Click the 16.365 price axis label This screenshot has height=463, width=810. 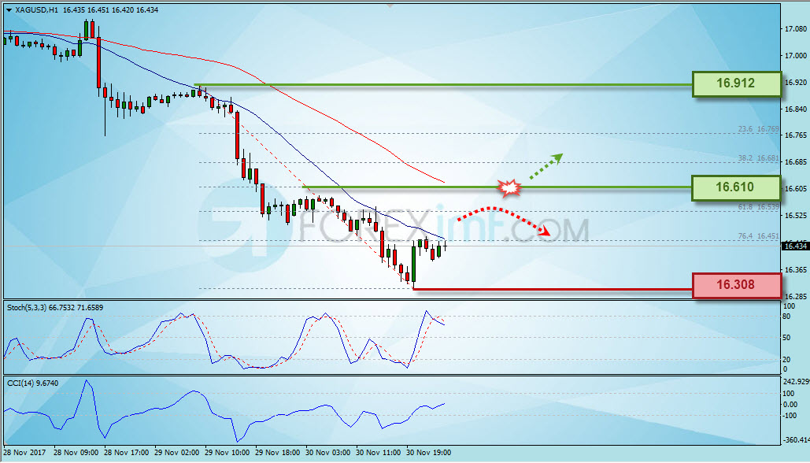[796, 270]
